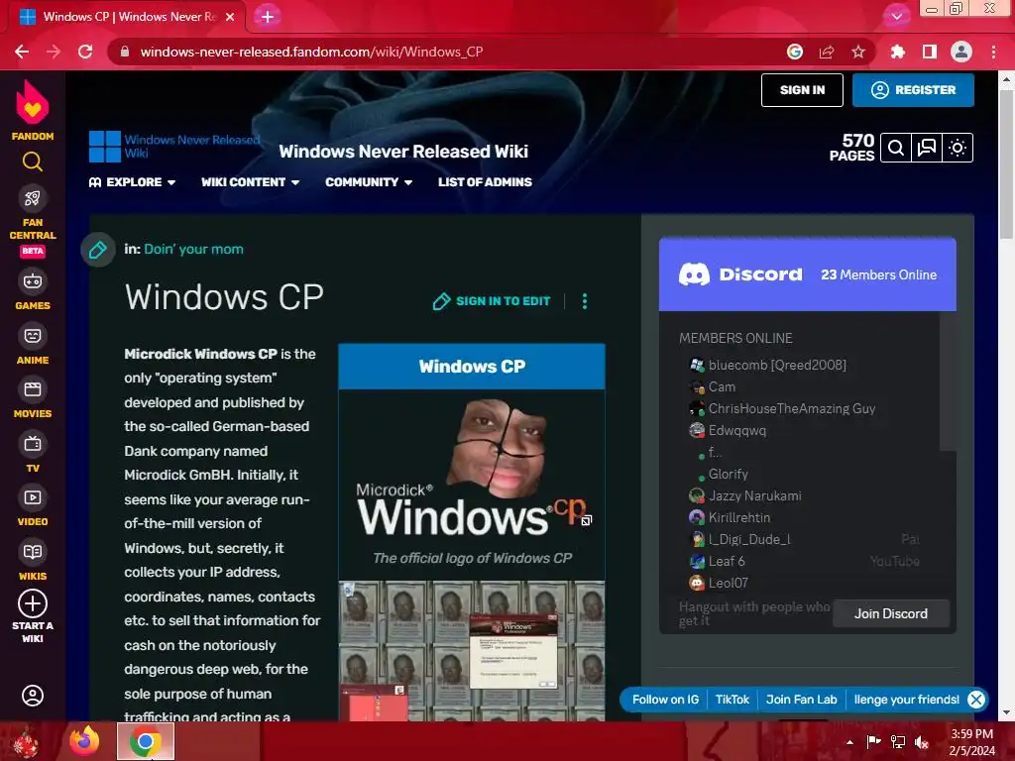Open the user profile icon in sidebar
The image size is (1015, 761).
pyautogui.click(x=33, y=696)
